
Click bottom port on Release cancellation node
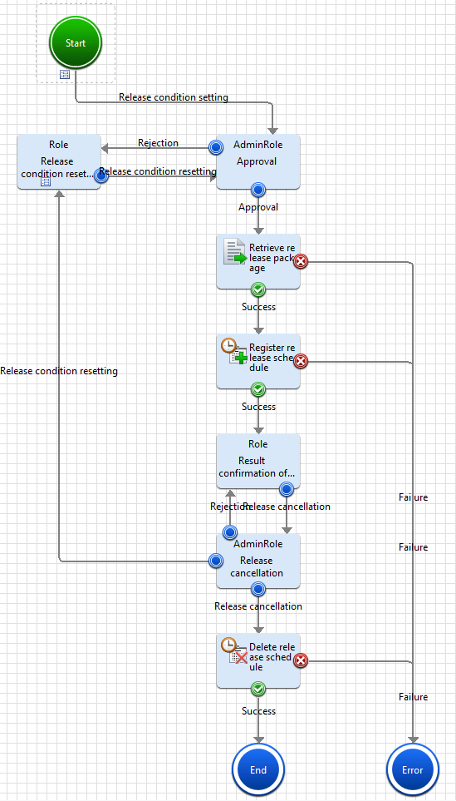(x=258, y=590)
